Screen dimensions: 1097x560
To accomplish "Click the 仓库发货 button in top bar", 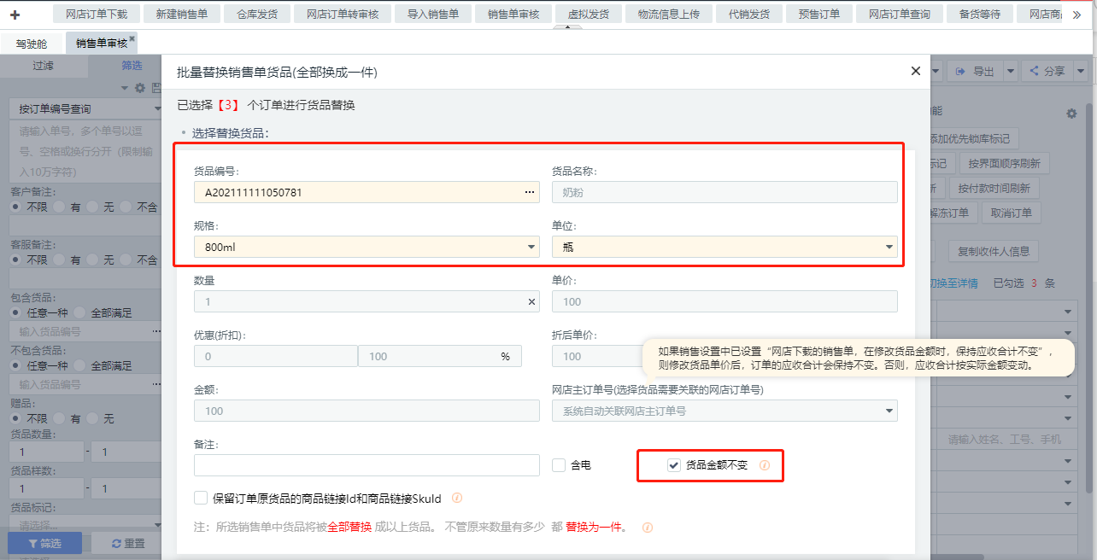I will (257, 15).
